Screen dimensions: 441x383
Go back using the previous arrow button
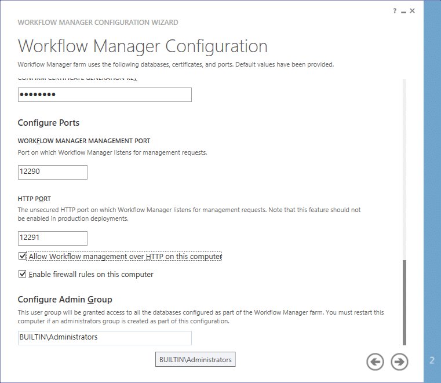click(x=375, y=362)
